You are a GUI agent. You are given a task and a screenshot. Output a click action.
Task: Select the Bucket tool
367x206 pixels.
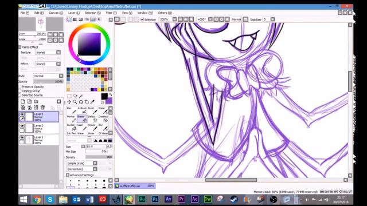pos(71,127)
